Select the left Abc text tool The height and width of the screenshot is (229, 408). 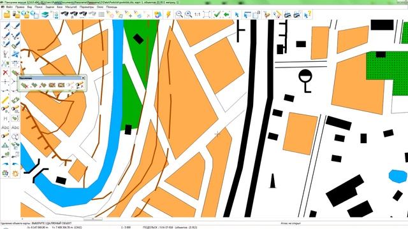5,127
